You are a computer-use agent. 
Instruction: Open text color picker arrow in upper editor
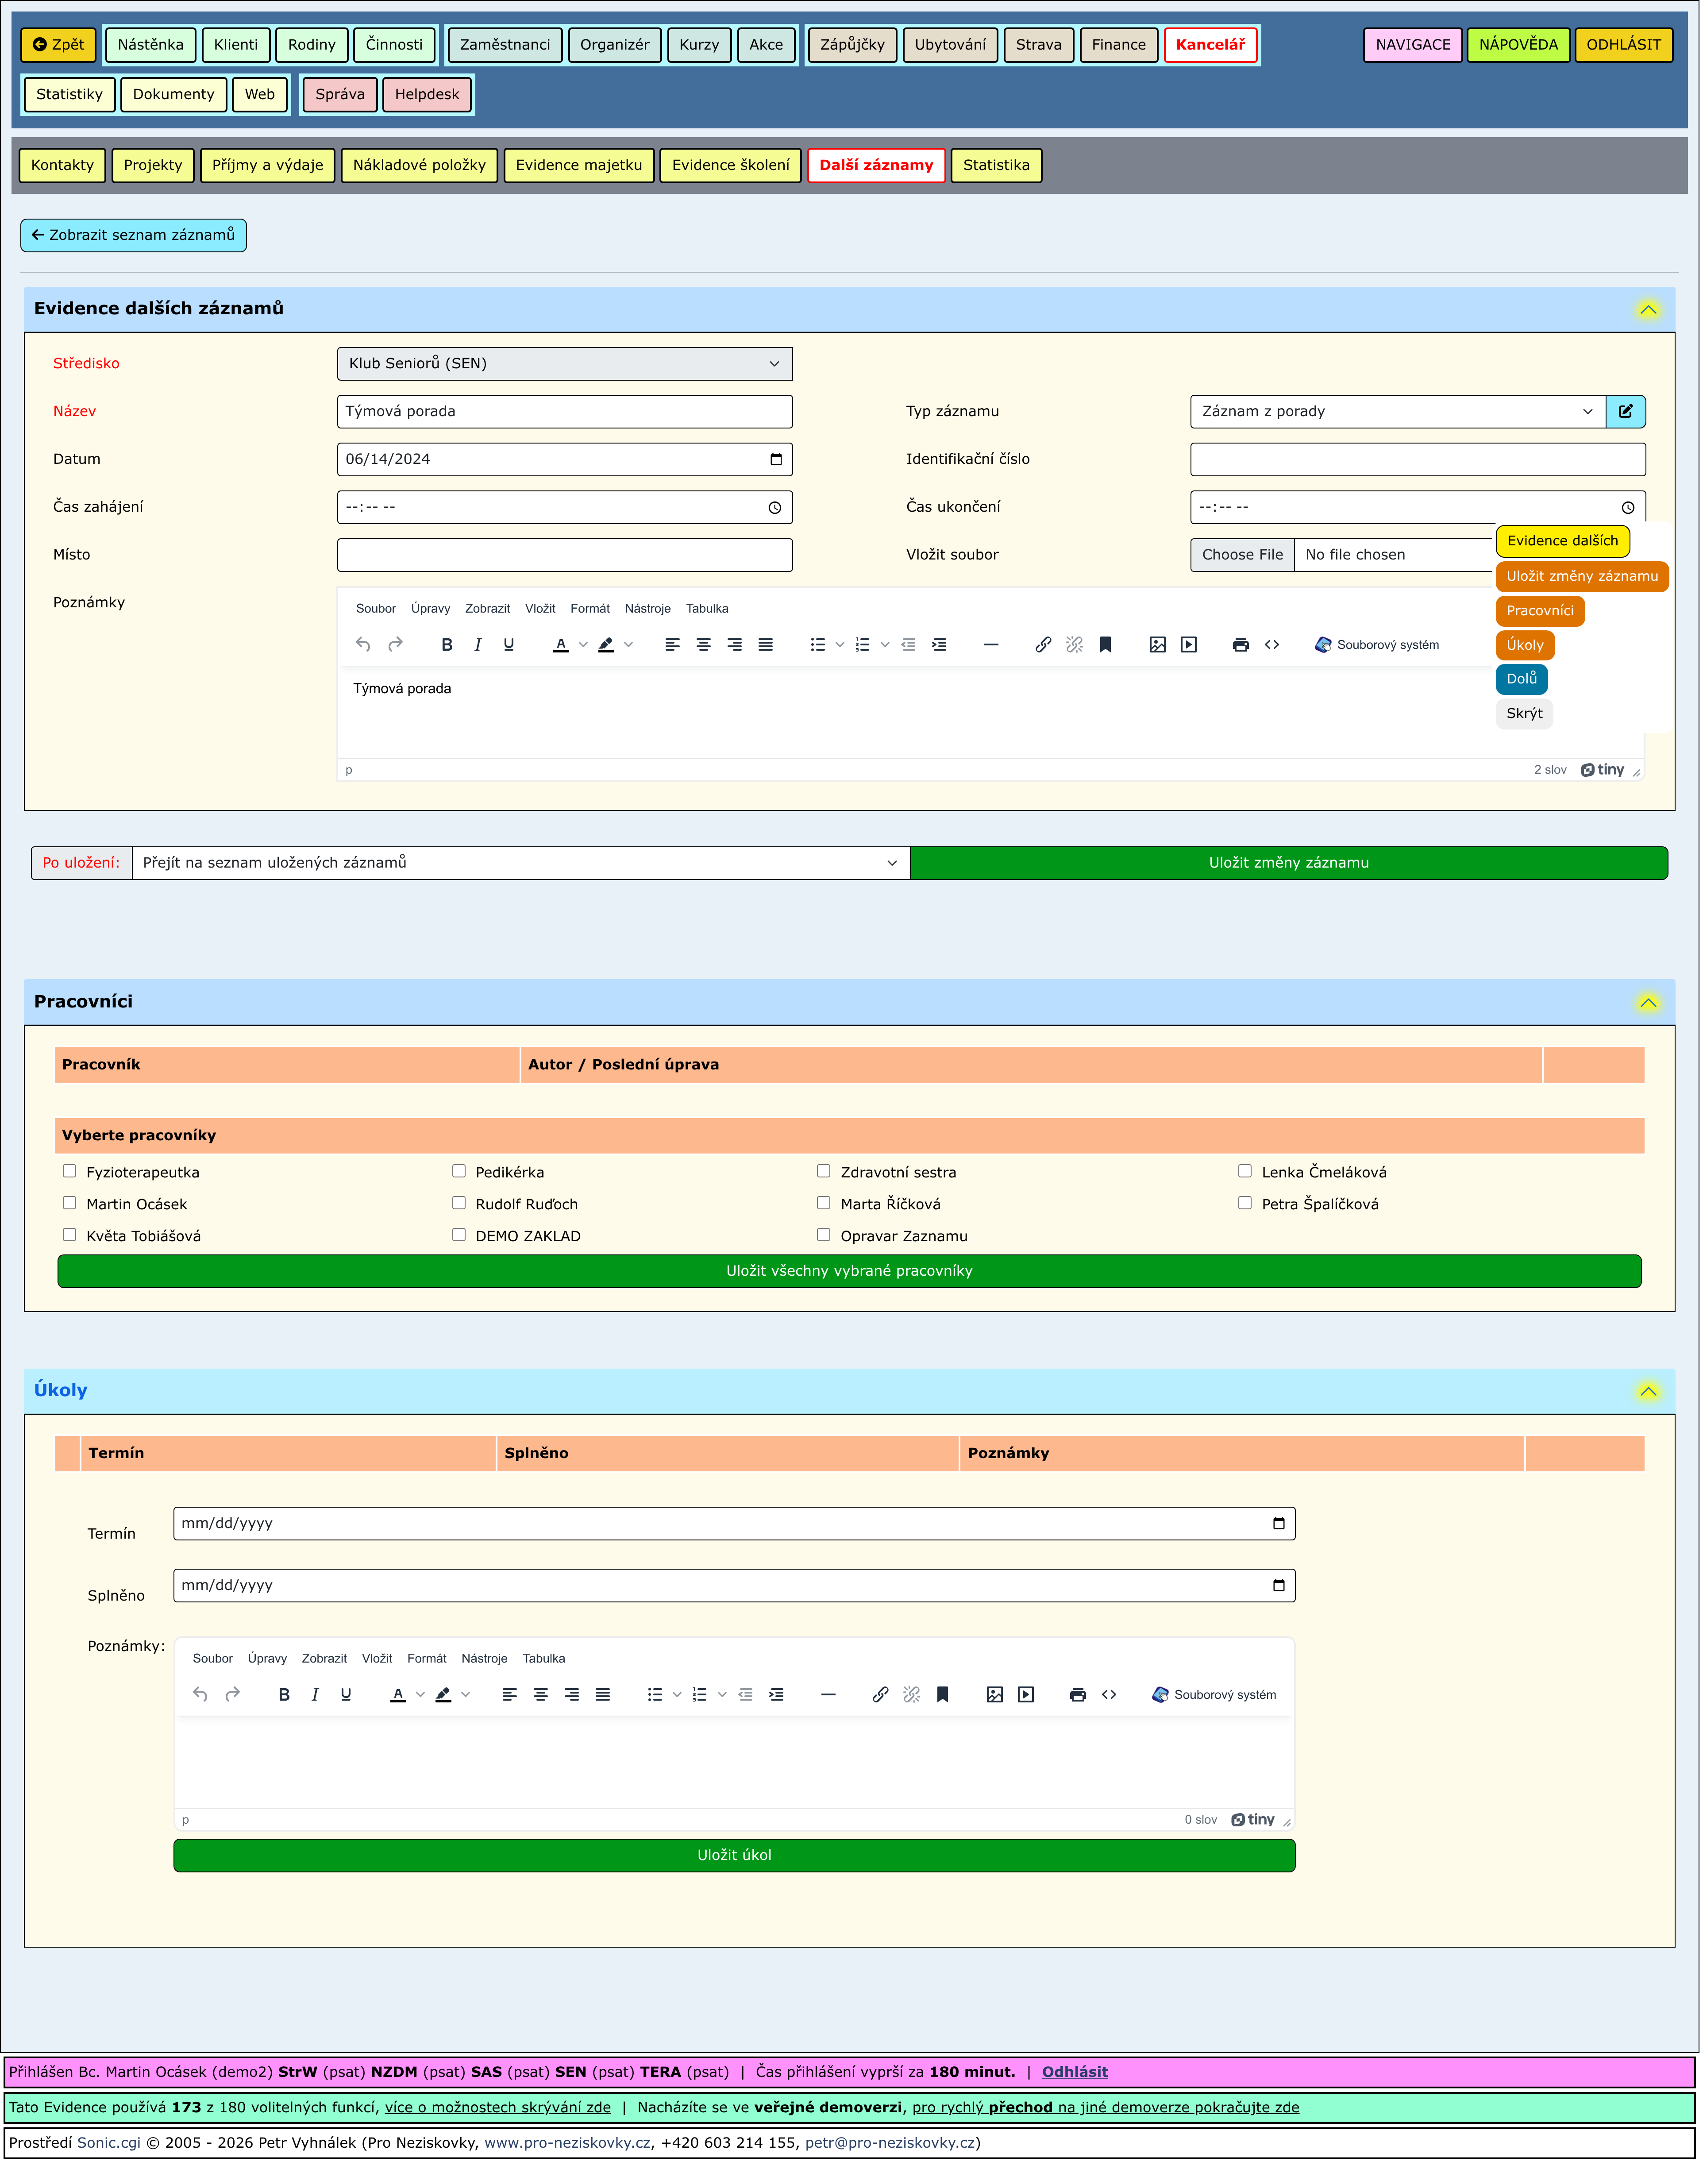pos(583,645)
